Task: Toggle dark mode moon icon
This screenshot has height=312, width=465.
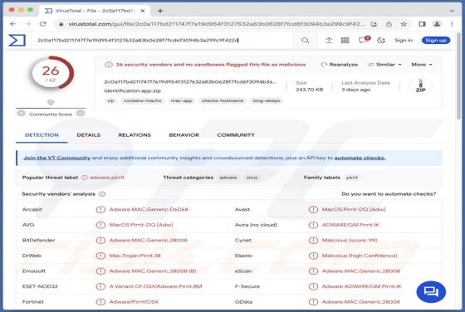Action: 381,41
